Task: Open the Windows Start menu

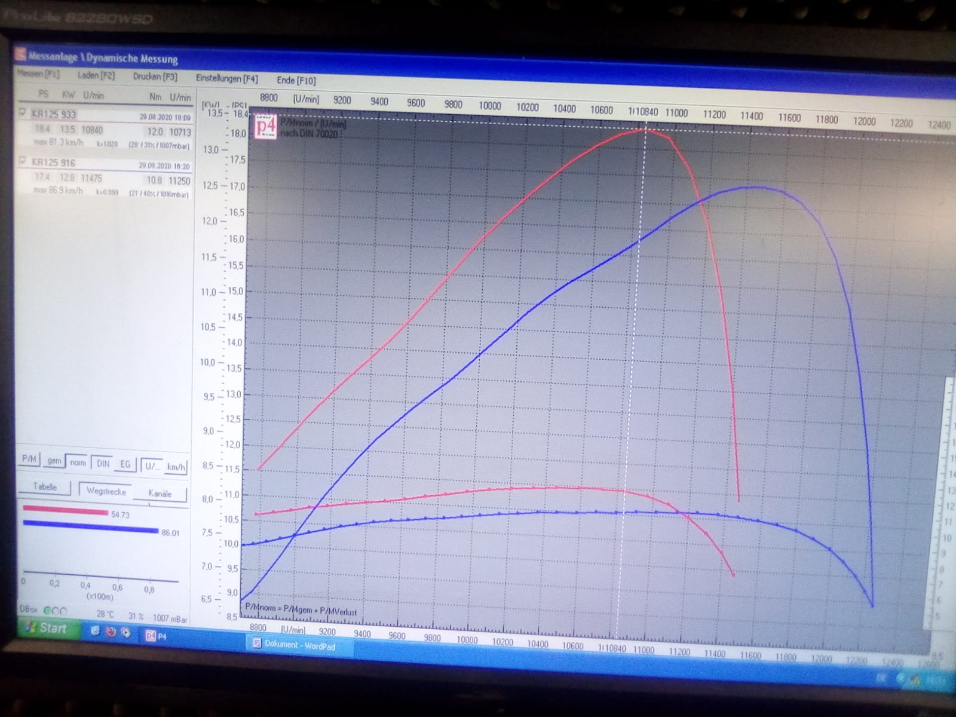Action: tap(47, 628)
